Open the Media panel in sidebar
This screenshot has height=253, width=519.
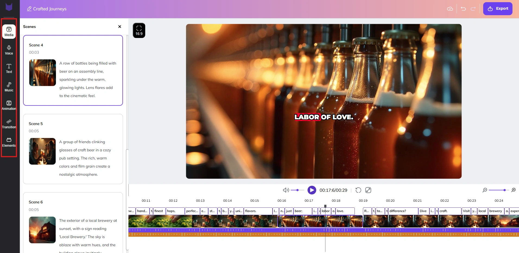[x=9, y=31]
